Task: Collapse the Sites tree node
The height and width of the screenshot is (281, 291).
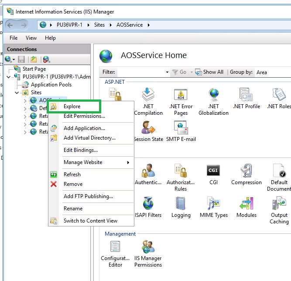Action: 17,93
